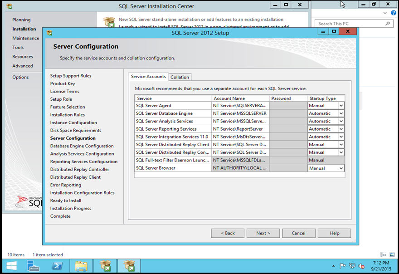The image size is (399, 274).
Task: Click the volume icon in system tray
Action: point(362,266)
